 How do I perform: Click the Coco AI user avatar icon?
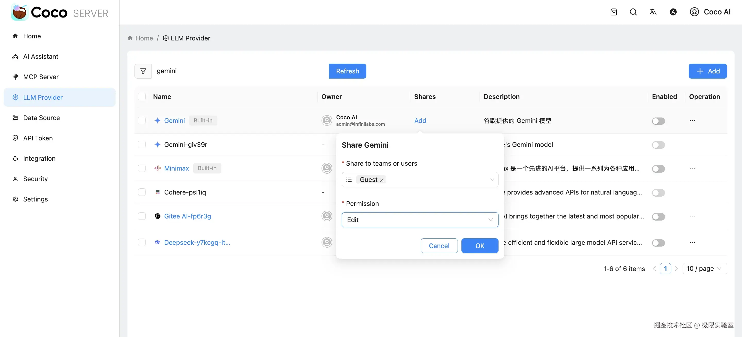[x=694, y=12]
